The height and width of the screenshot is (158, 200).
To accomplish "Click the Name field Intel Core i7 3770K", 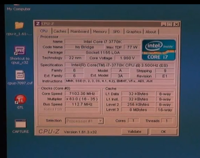I will click(103, 42).
